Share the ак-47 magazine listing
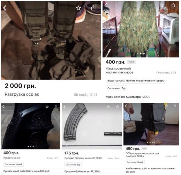This screenshot has width=181, height=175. [117, 107]
